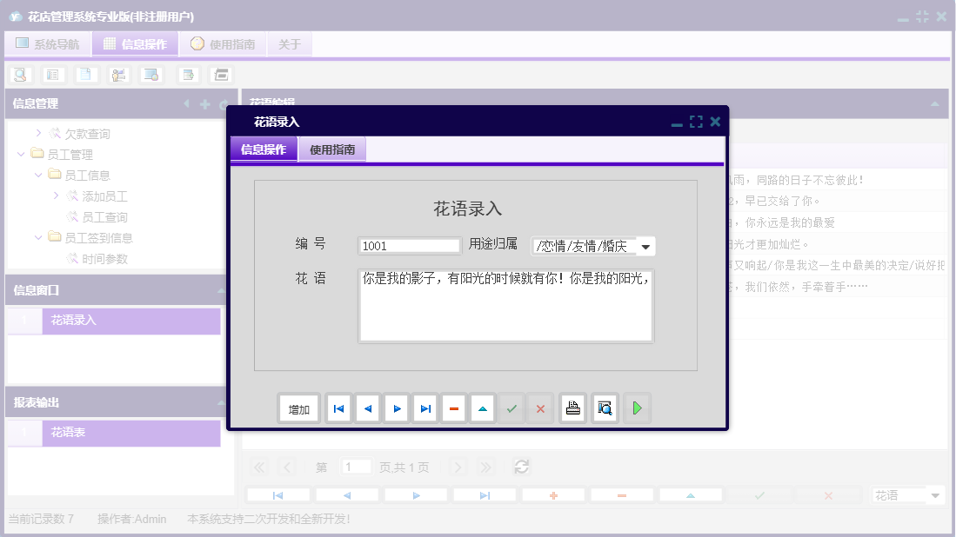Click the red X cancel icon in the dialog

point(540,408)
